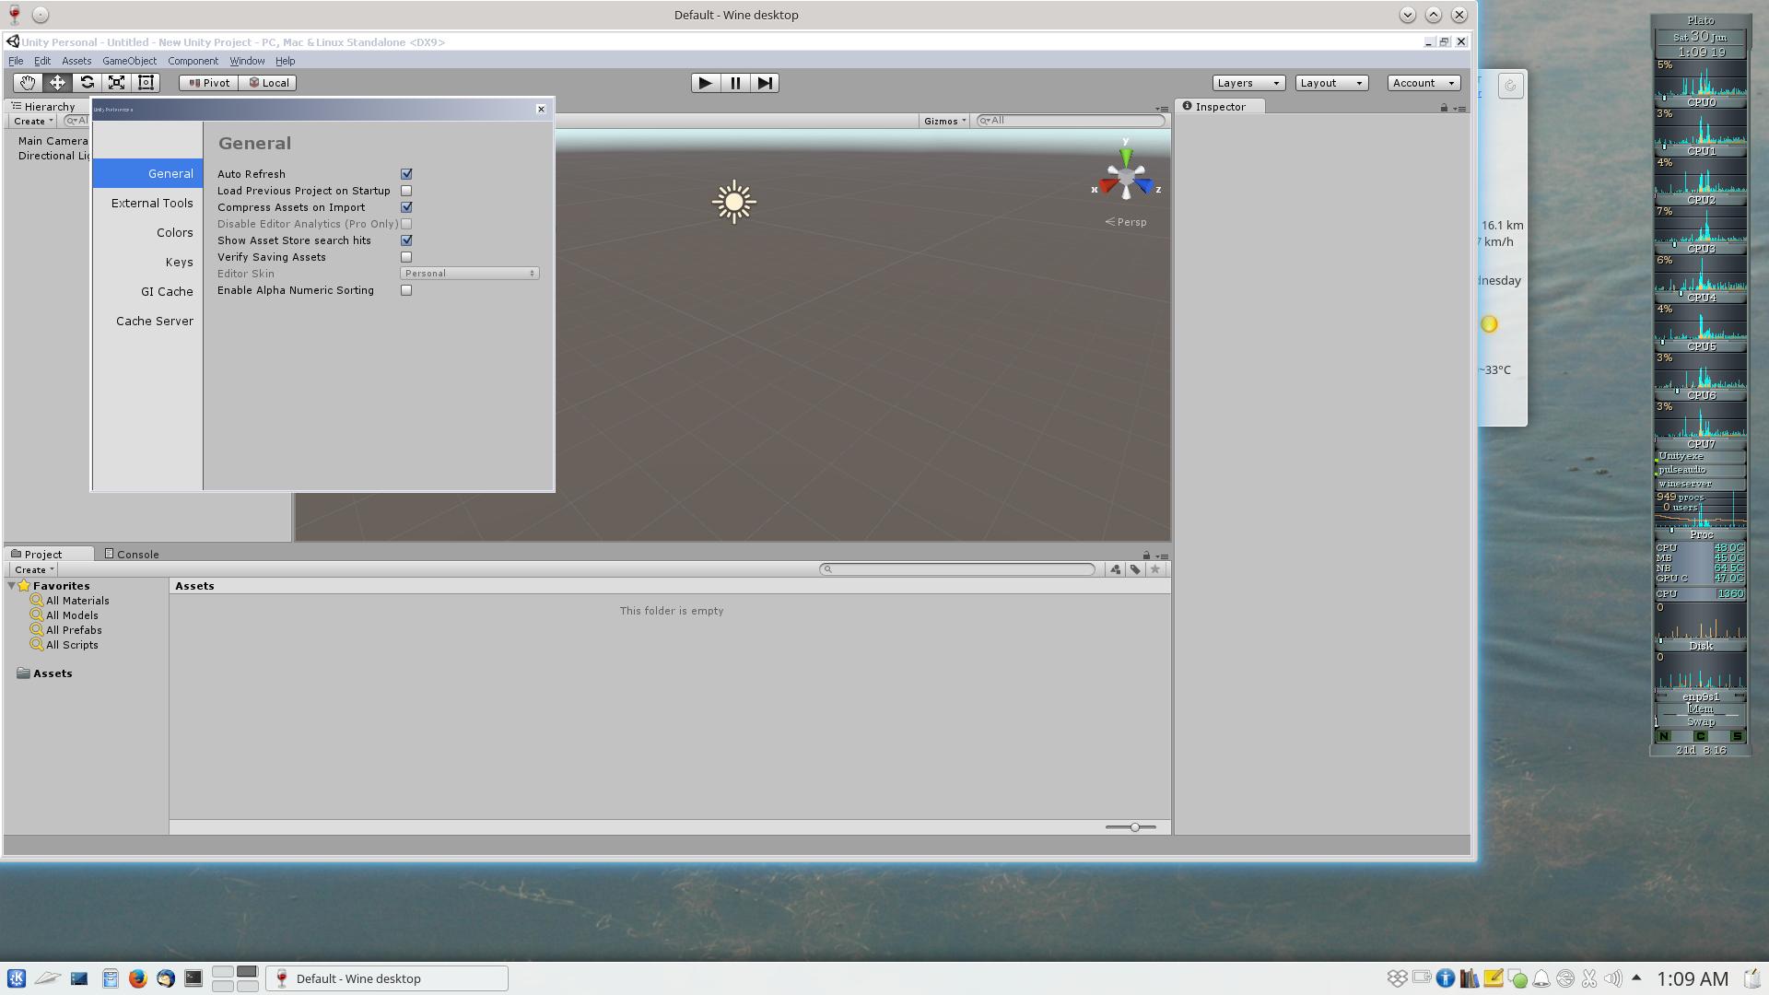Image resolution: width=1769 pixels, height=995 pixels.
Task: Select the Rect transform tool
Action: point(146,83)
